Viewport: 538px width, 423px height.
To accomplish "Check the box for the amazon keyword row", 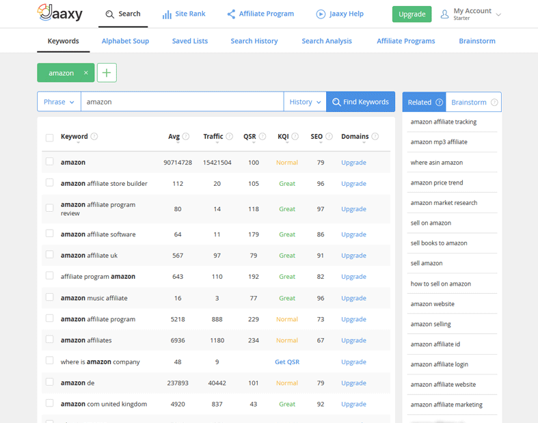I will click(x=49, y=161).
